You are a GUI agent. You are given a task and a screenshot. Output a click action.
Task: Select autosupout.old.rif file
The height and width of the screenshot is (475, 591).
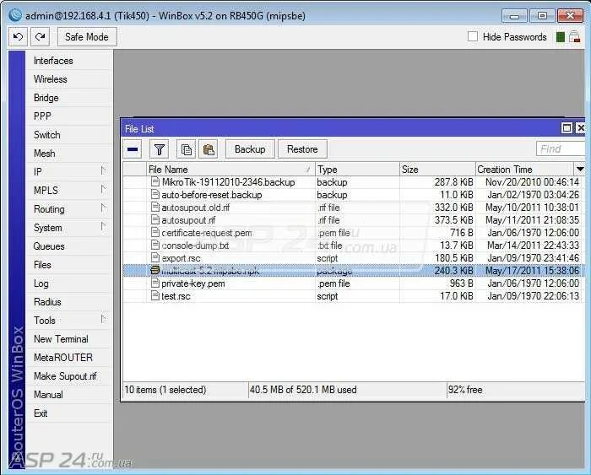(195, 208)
